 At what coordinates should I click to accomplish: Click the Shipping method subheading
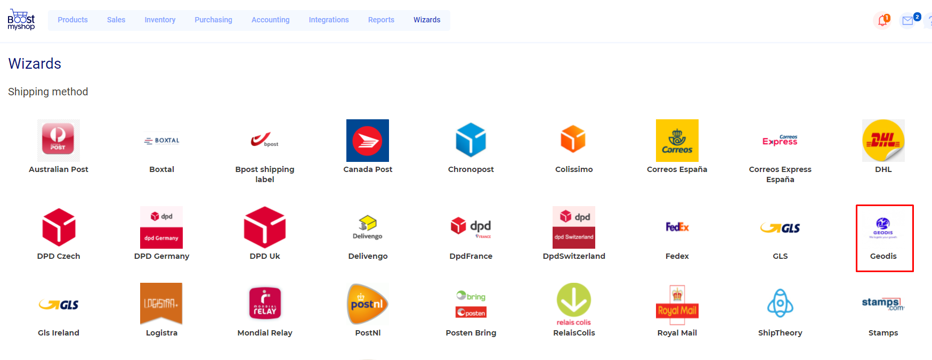[x=48, y=92]
